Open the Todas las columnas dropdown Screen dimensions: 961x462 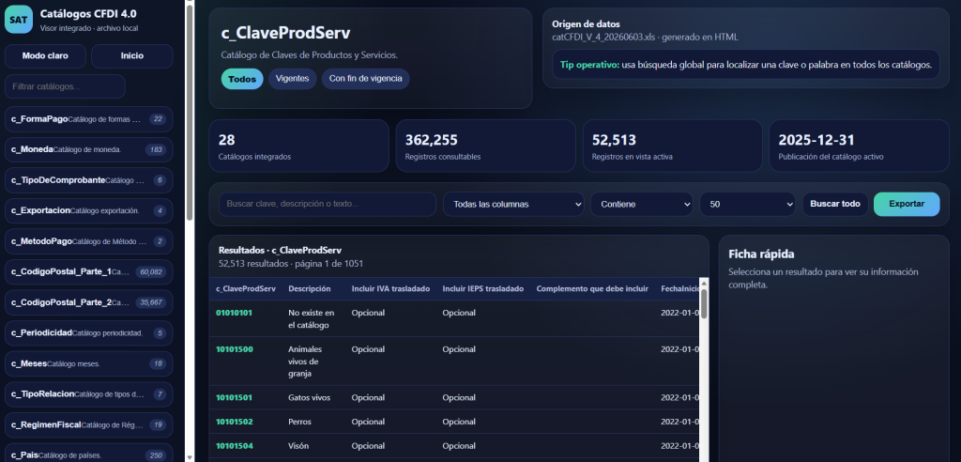click(x=513, y=205)
